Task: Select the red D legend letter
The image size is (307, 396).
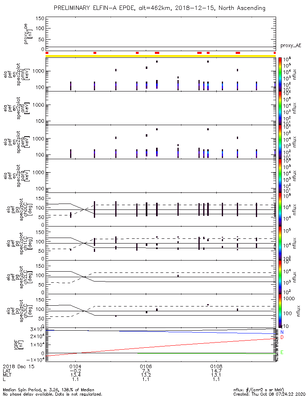Action: coord(282,337)
